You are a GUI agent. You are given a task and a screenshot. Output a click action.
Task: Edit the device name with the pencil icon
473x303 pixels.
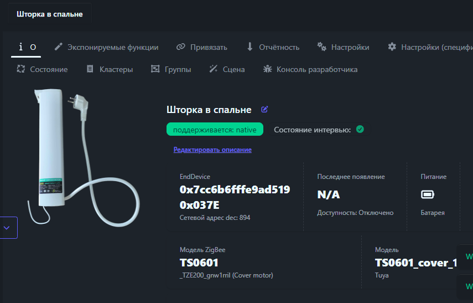[x=264, y=109]
